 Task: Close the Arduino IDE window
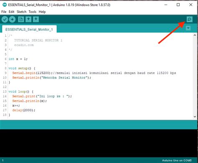(191, 5)
